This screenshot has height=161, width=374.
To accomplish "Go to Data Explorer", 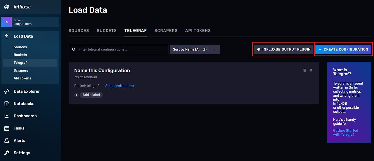I will click(27, 91).
